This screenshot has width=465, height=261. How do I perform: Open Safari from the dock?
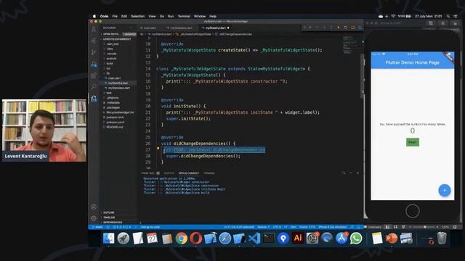tap(225, 239)
